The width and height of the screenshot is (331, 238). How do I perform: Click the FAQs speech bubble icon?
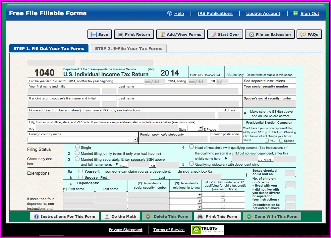point(303,34)
